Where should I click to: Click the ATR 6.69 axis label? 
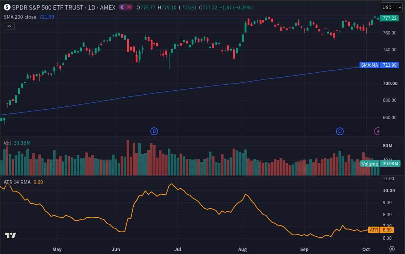coord(381,230)
